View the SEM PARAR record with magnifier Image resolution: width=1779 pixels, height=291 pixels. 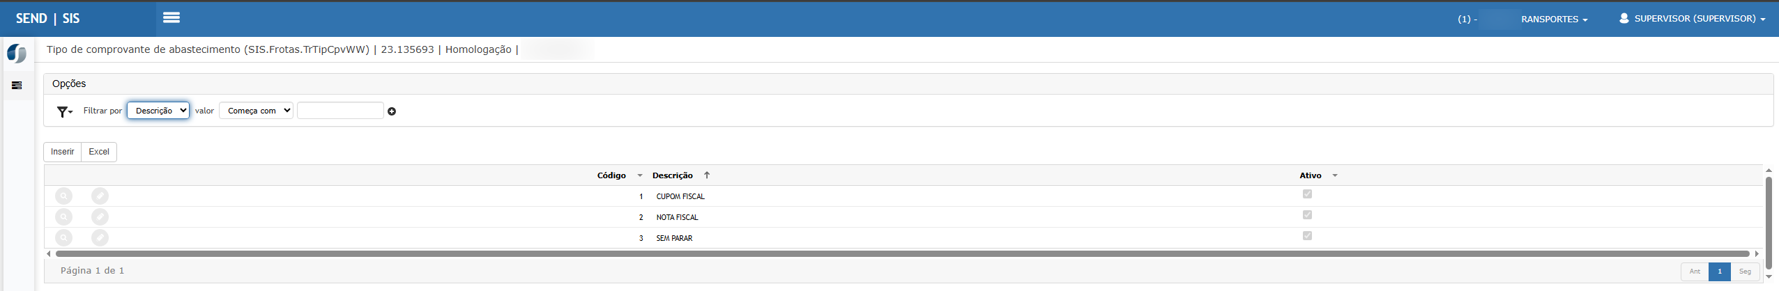pyautogui.click(x=63, y=238)
